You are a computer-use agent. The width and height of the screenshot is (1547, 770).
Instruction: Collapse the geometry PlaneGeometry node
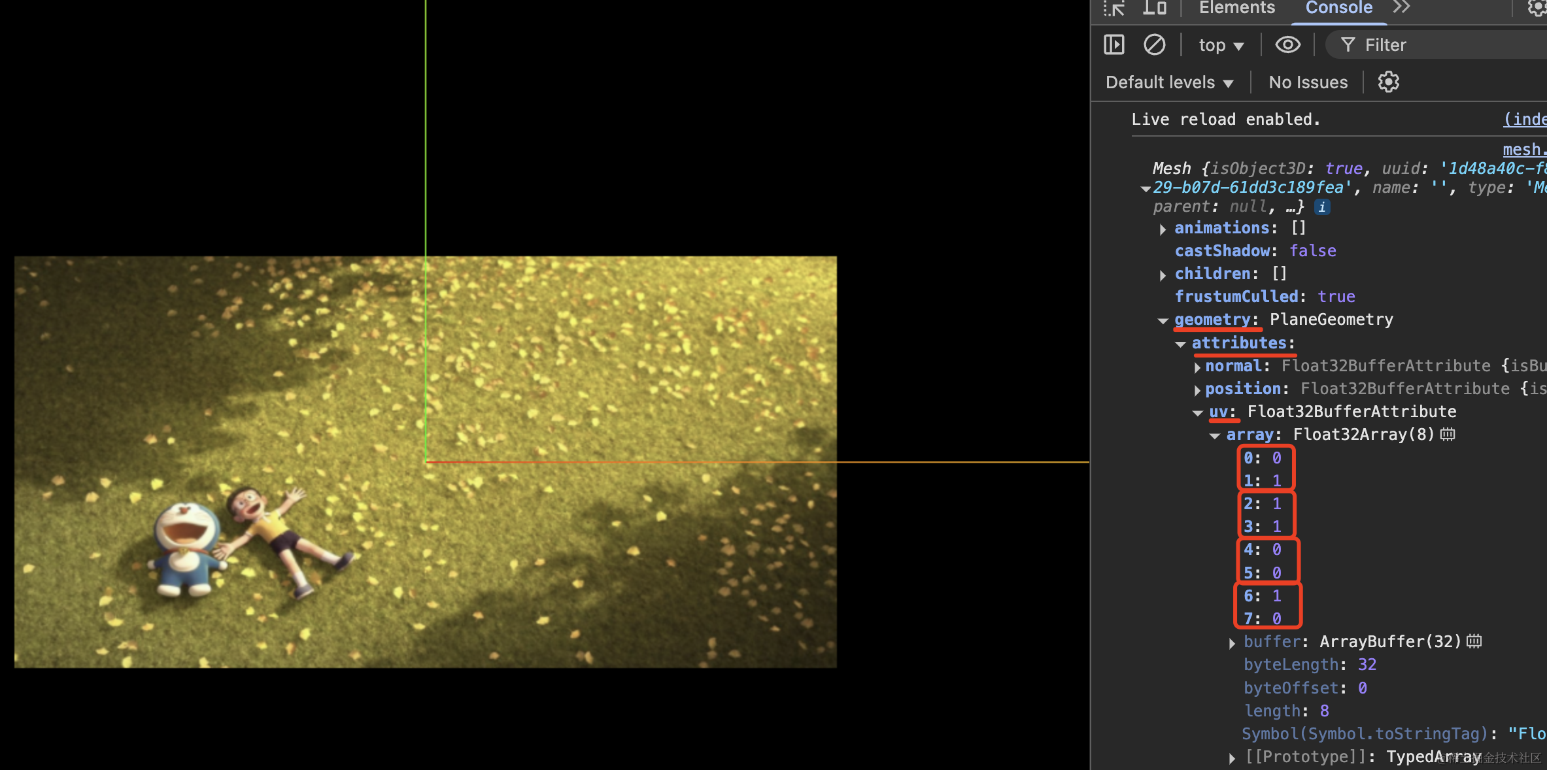pyautogui.click(x=1163, y=321)
